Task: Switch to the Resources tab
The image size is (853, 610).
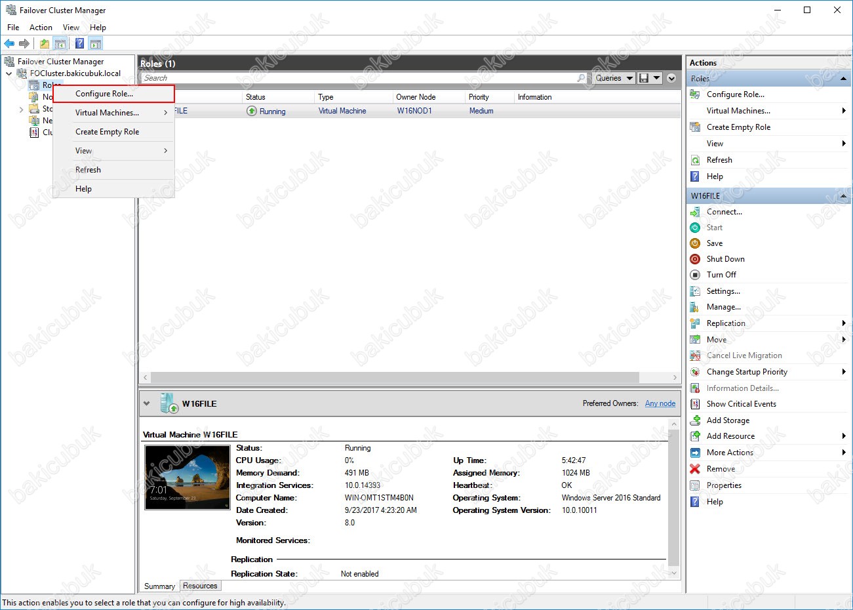Action: coord(200,586)
